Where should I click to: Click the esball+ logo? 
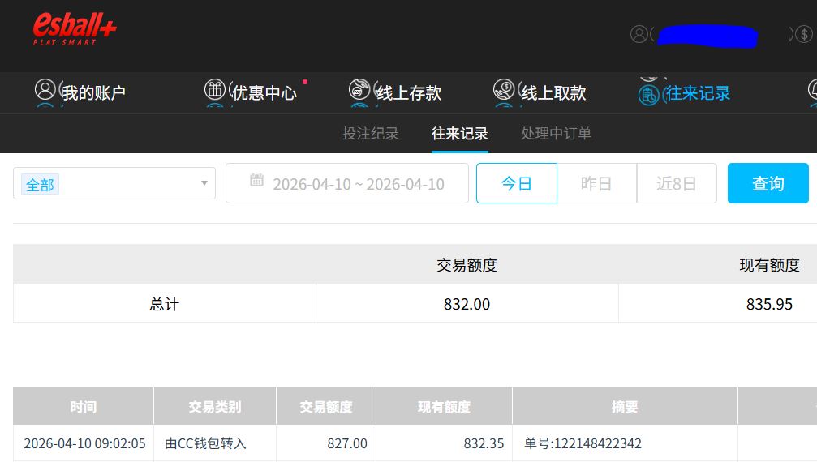[75, 30]
